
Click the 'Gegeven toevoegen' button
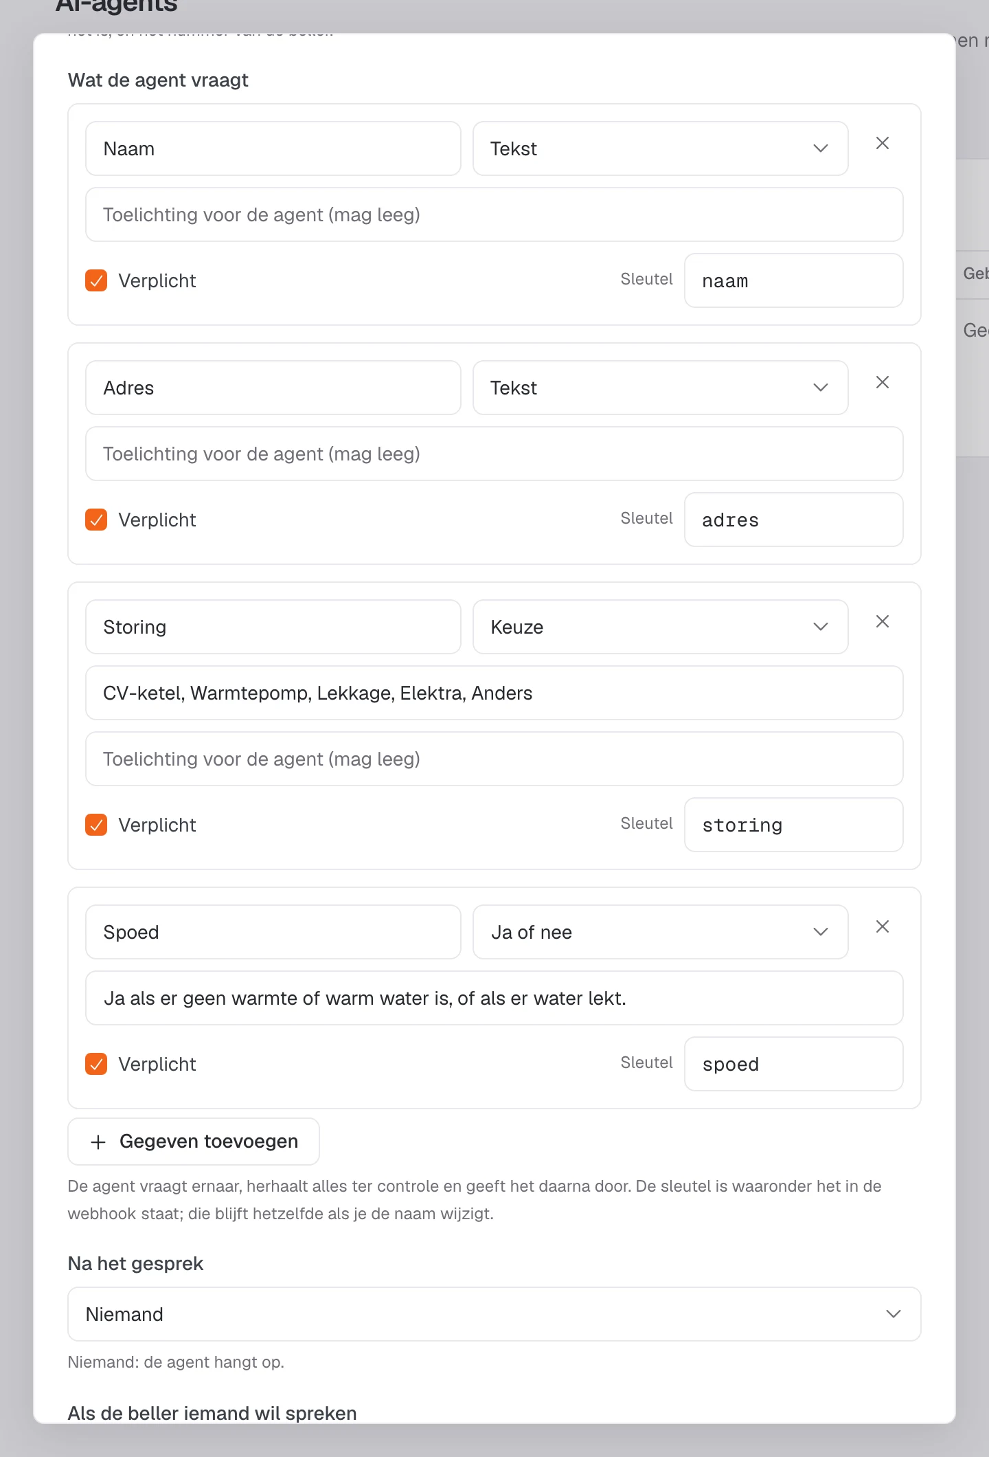tap(194, 1142)
